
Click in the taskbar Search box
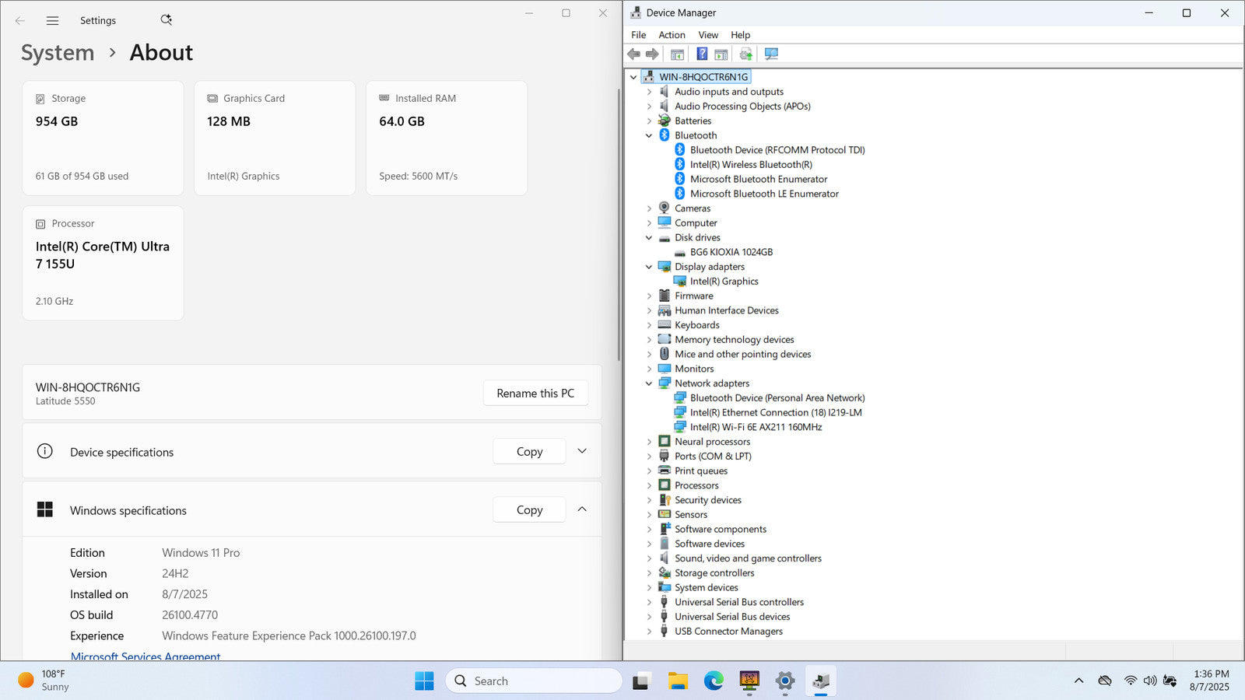point(535,681)
